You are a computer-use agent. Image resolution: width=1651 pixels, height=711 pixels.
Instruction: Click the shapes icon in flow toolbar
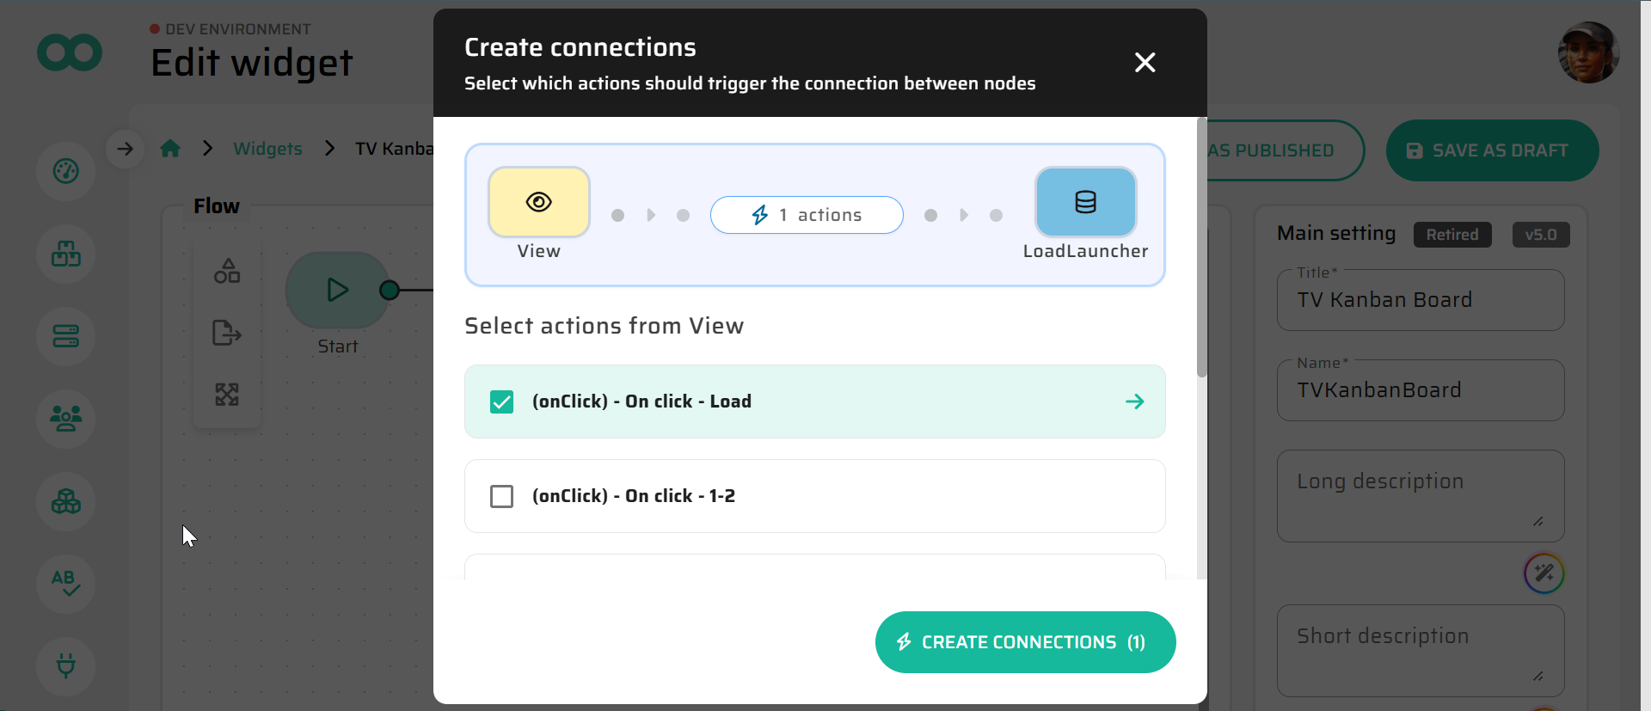pyautogui.click(x=227, y=272)
